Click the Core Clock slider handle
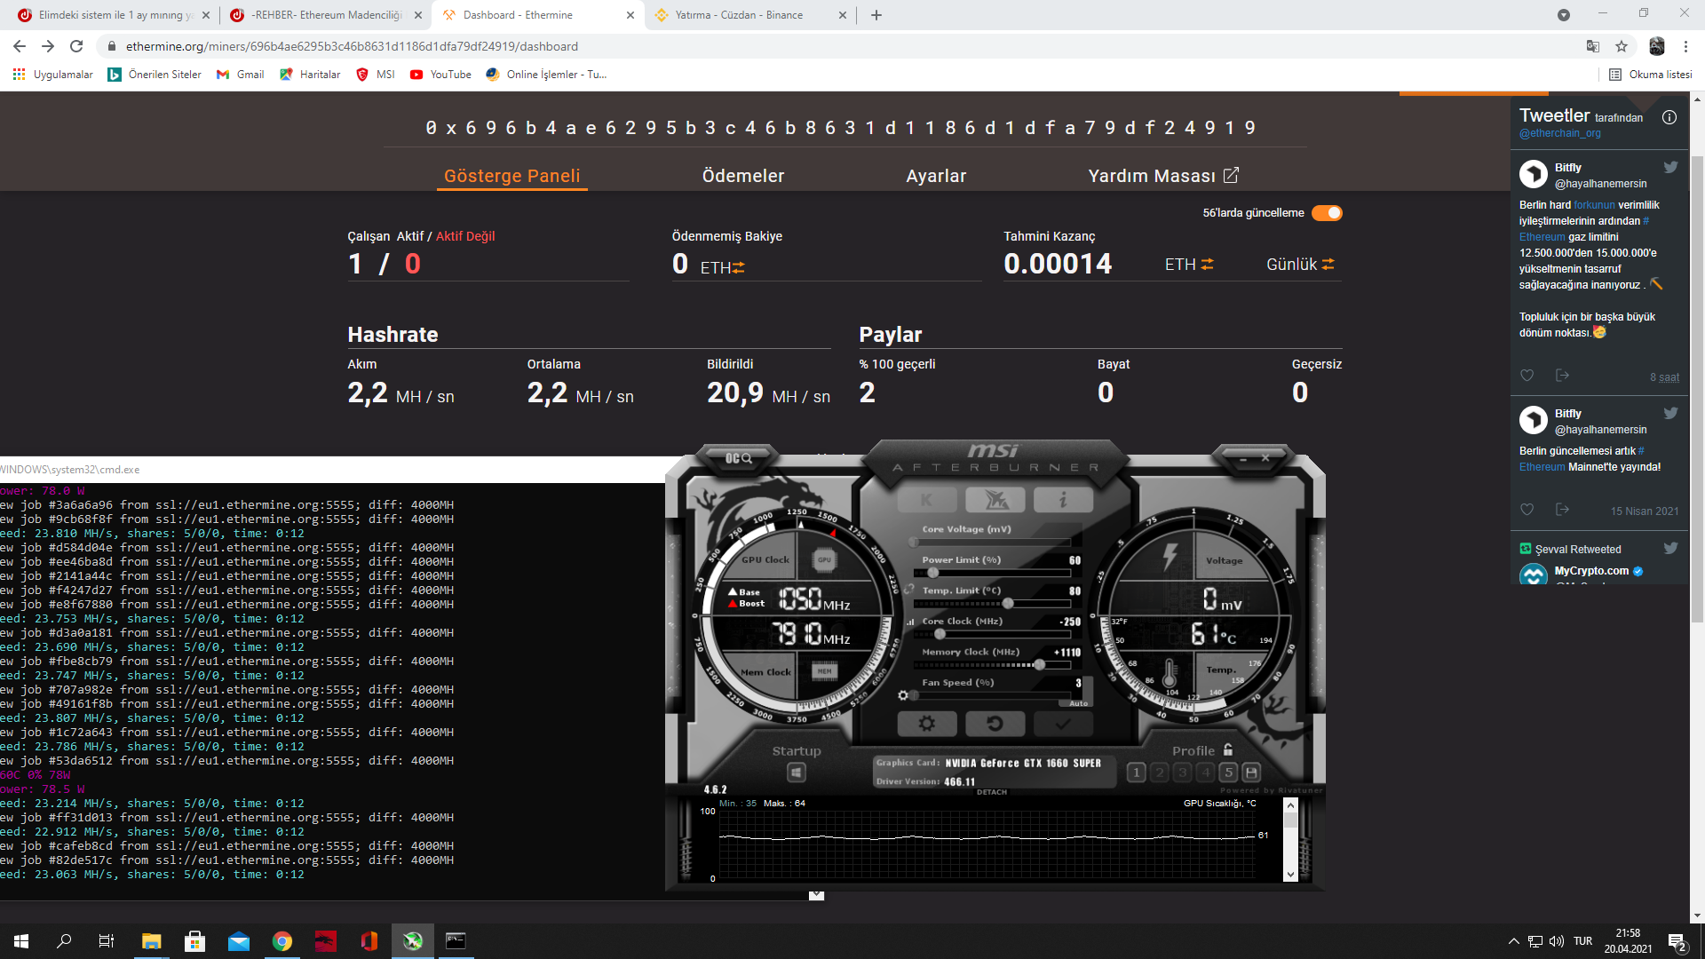1705x959 pixels. tap(940, 634)
